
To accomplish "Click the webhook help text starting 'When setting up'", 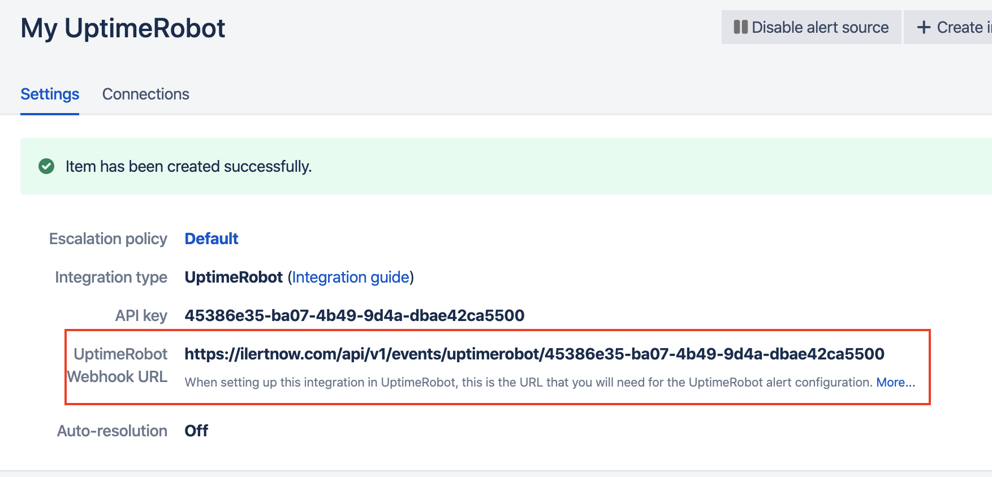I will click(529, 382).
